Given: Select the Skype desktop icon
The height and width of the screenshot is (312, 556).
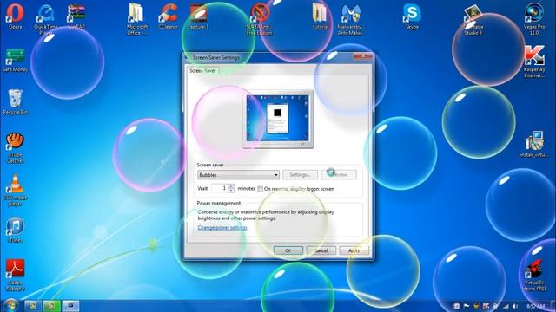Looking at the screenshot, I should (x=412, y=16).
